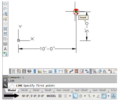Toggle snap mode dots icon
Screen dimensions: 118x101
tap(66, 96)
